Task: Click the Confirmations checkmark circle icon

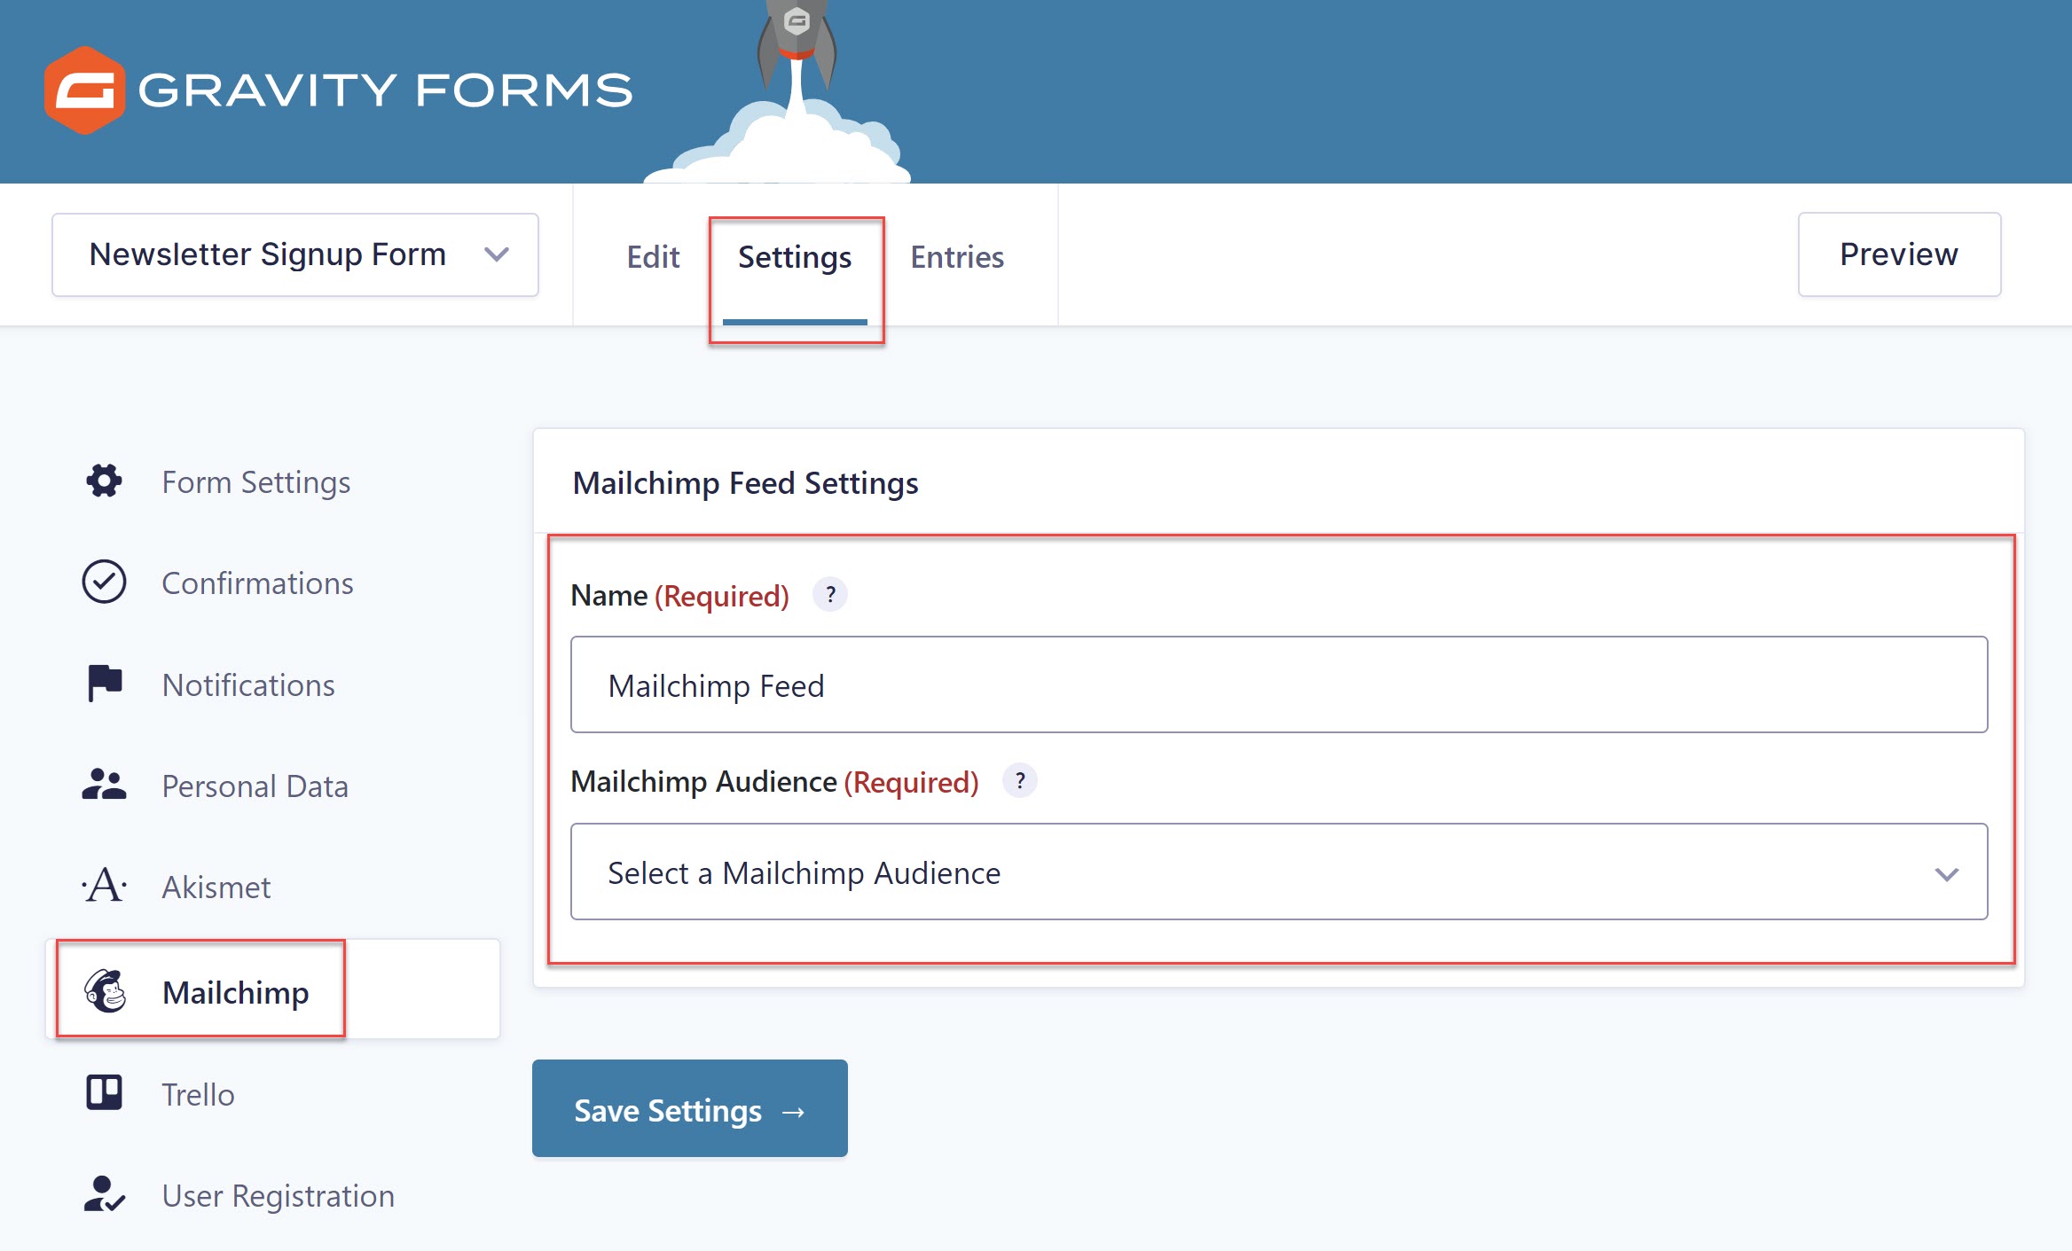Action: (x=105, y=582)
